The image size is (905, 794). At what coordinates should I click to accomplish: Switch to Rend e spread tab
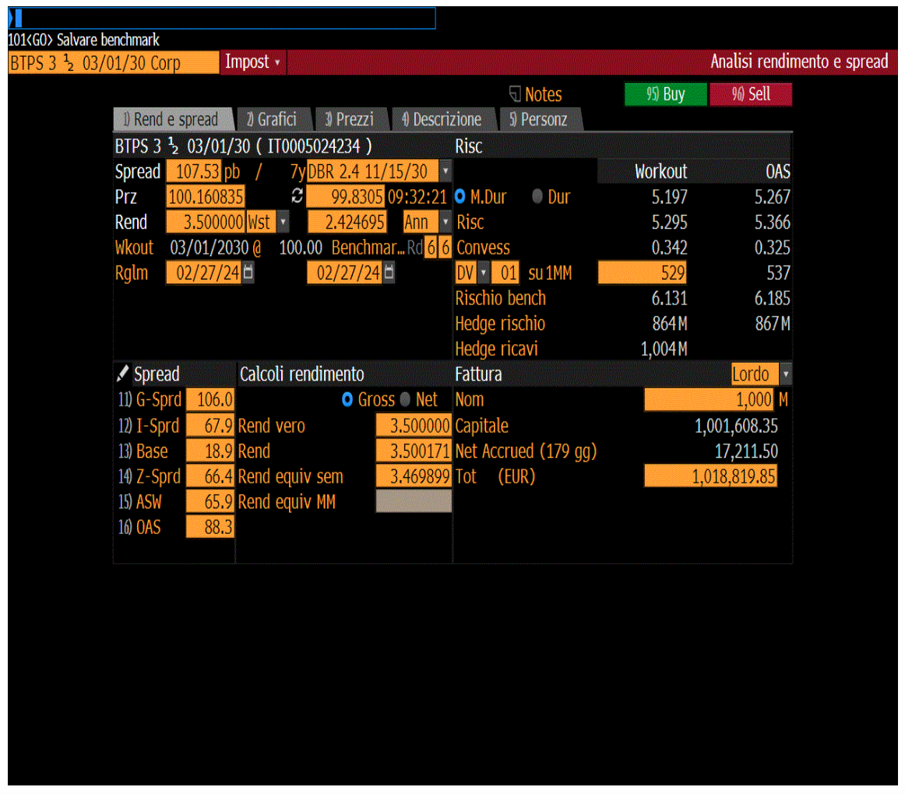click(x=174, y=119)
